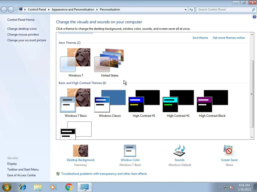
Task: Expand arrow after Appearance and Personalization
Action: pos(97,10)
